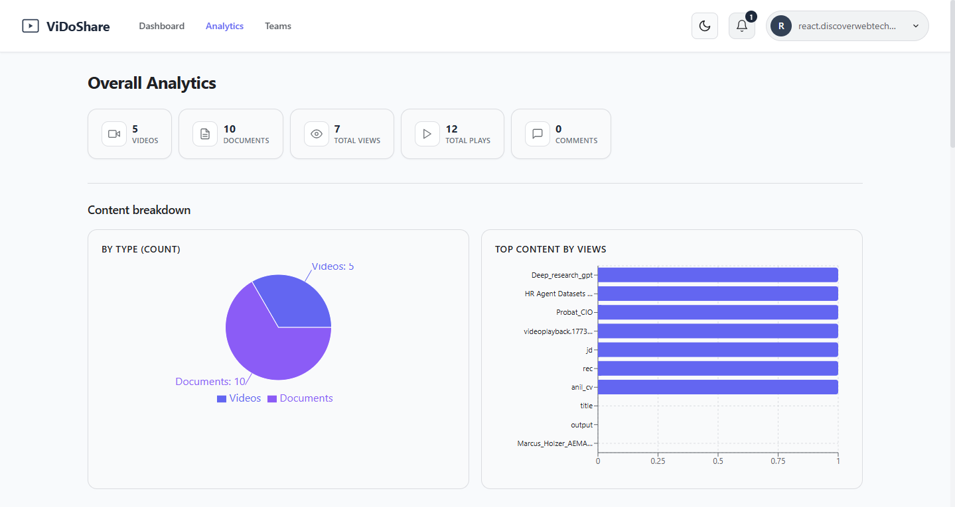Go to the Teams nav item

(x=278, y=26)
